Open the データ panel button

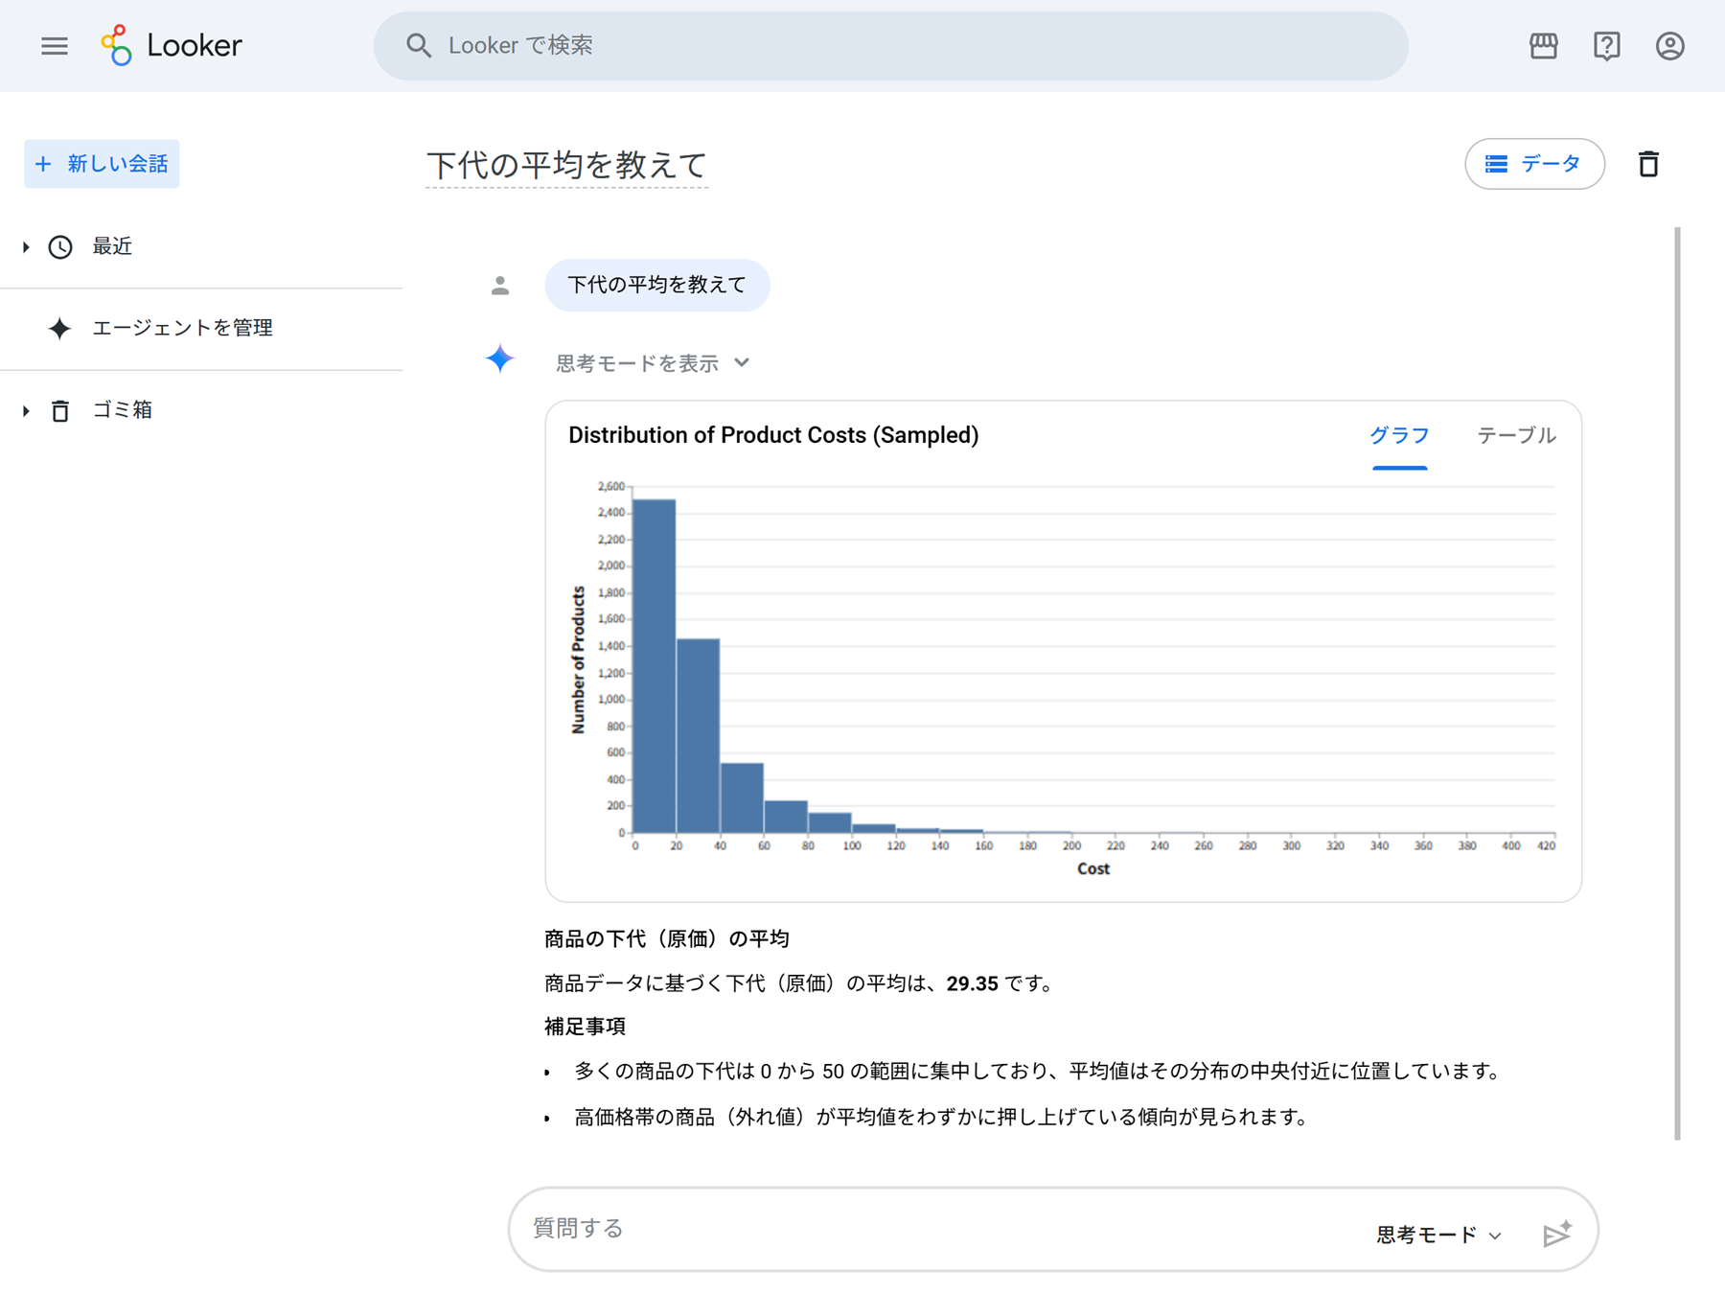click(x=1534, y=164)
